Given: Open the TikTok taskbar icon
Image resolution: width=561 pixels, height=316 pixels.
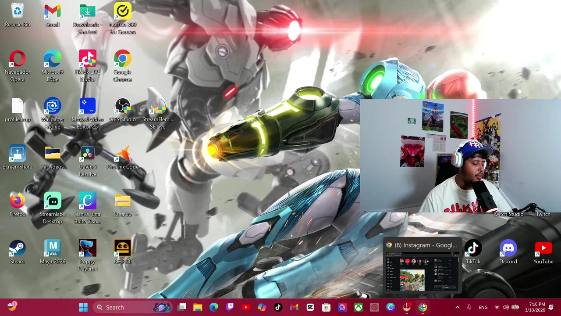Looking at the screenshot, I should [278, 307].
